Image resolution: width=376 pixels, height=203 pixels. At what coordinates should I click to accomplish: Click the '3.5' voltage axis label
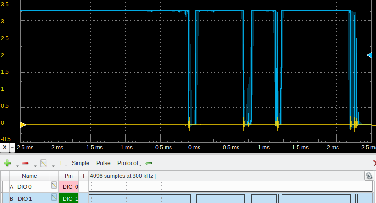[x=5, y=5]
